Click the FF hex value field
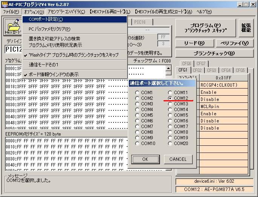Screen dimensions: 258x197 163,37
